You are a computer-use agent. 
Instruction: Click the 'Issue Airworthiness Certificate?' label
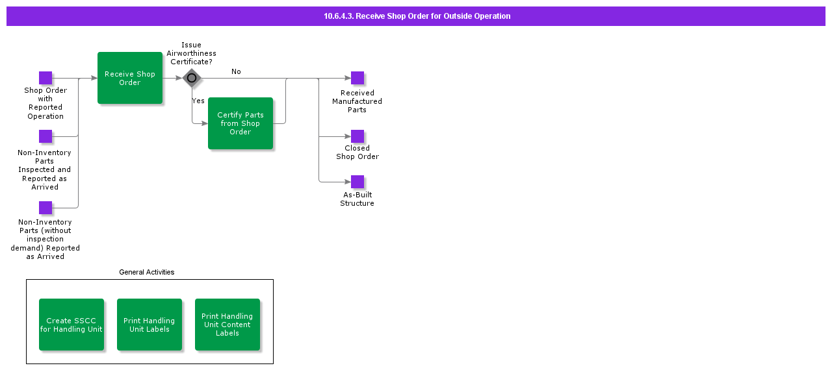point(191,53)
